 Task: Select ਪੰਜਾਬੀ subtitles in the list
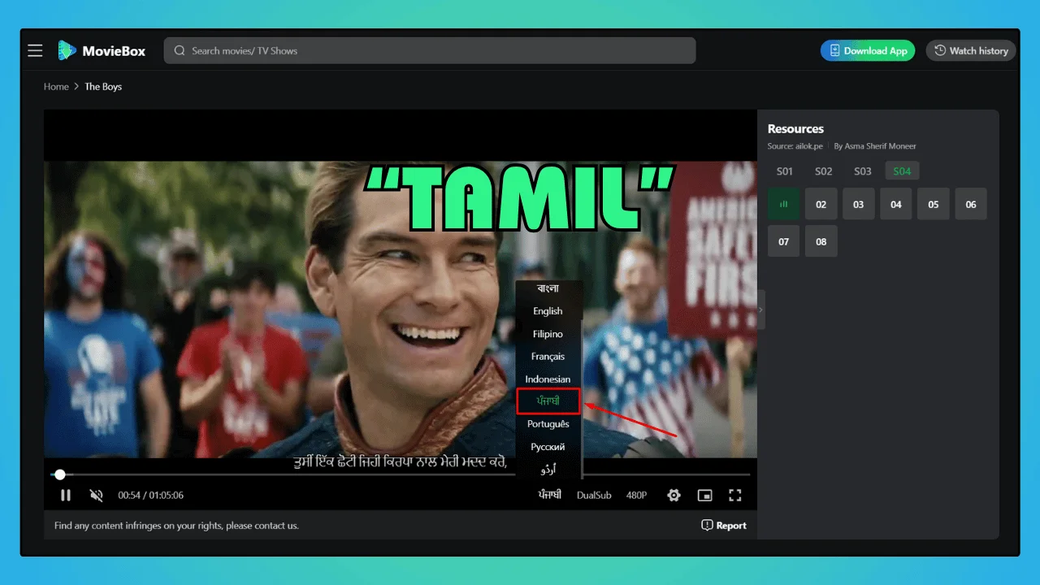(x=548, y=401)
